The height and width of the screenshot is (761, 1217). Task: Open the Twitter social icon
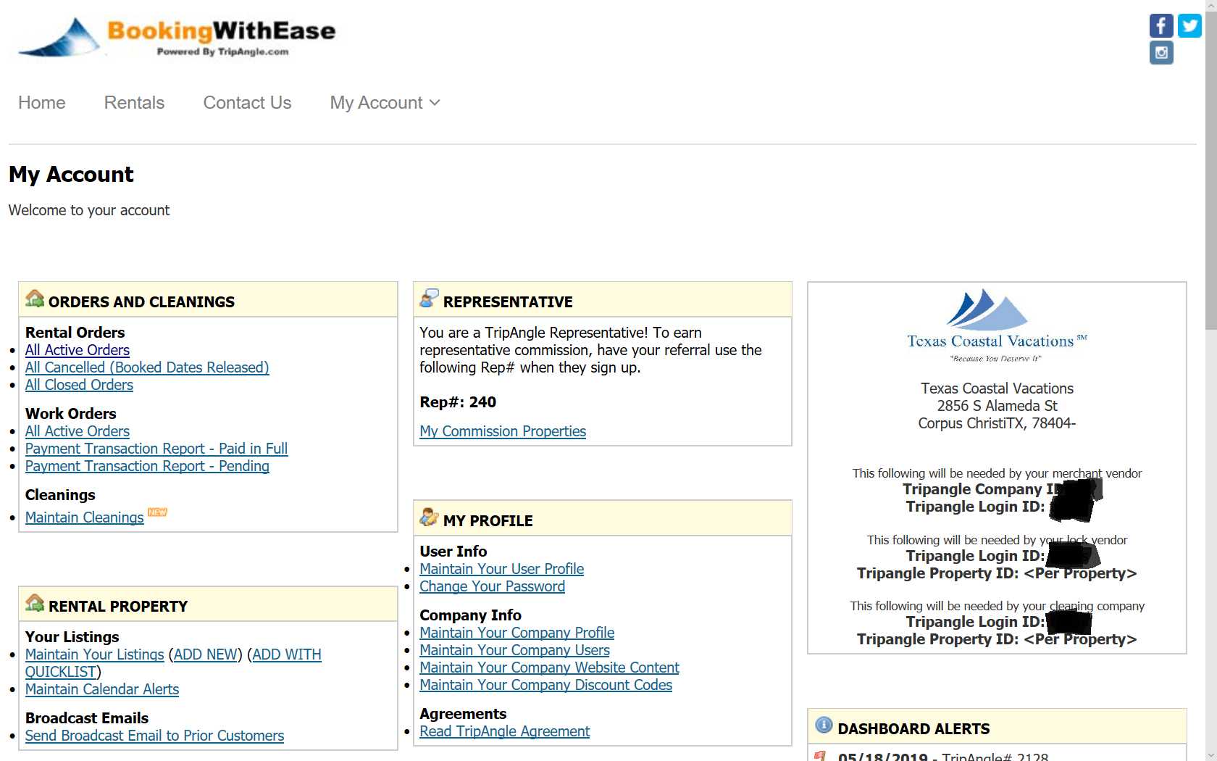click(x=1189, y=25)
